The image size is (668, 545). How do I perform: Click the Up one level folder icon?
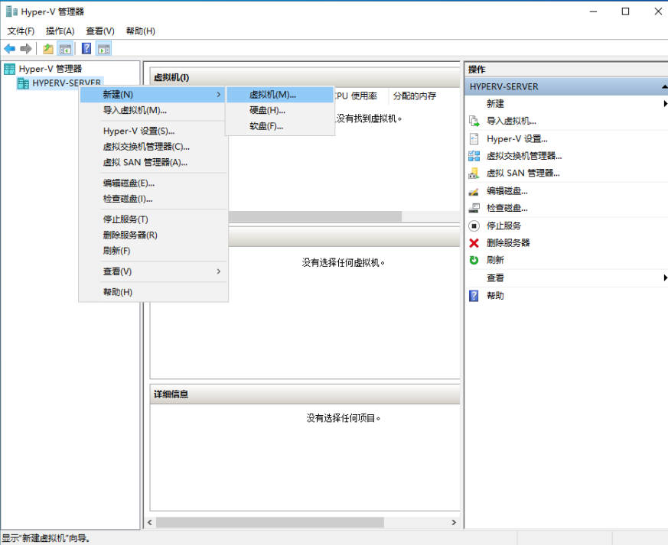click(x=48, y=49)
